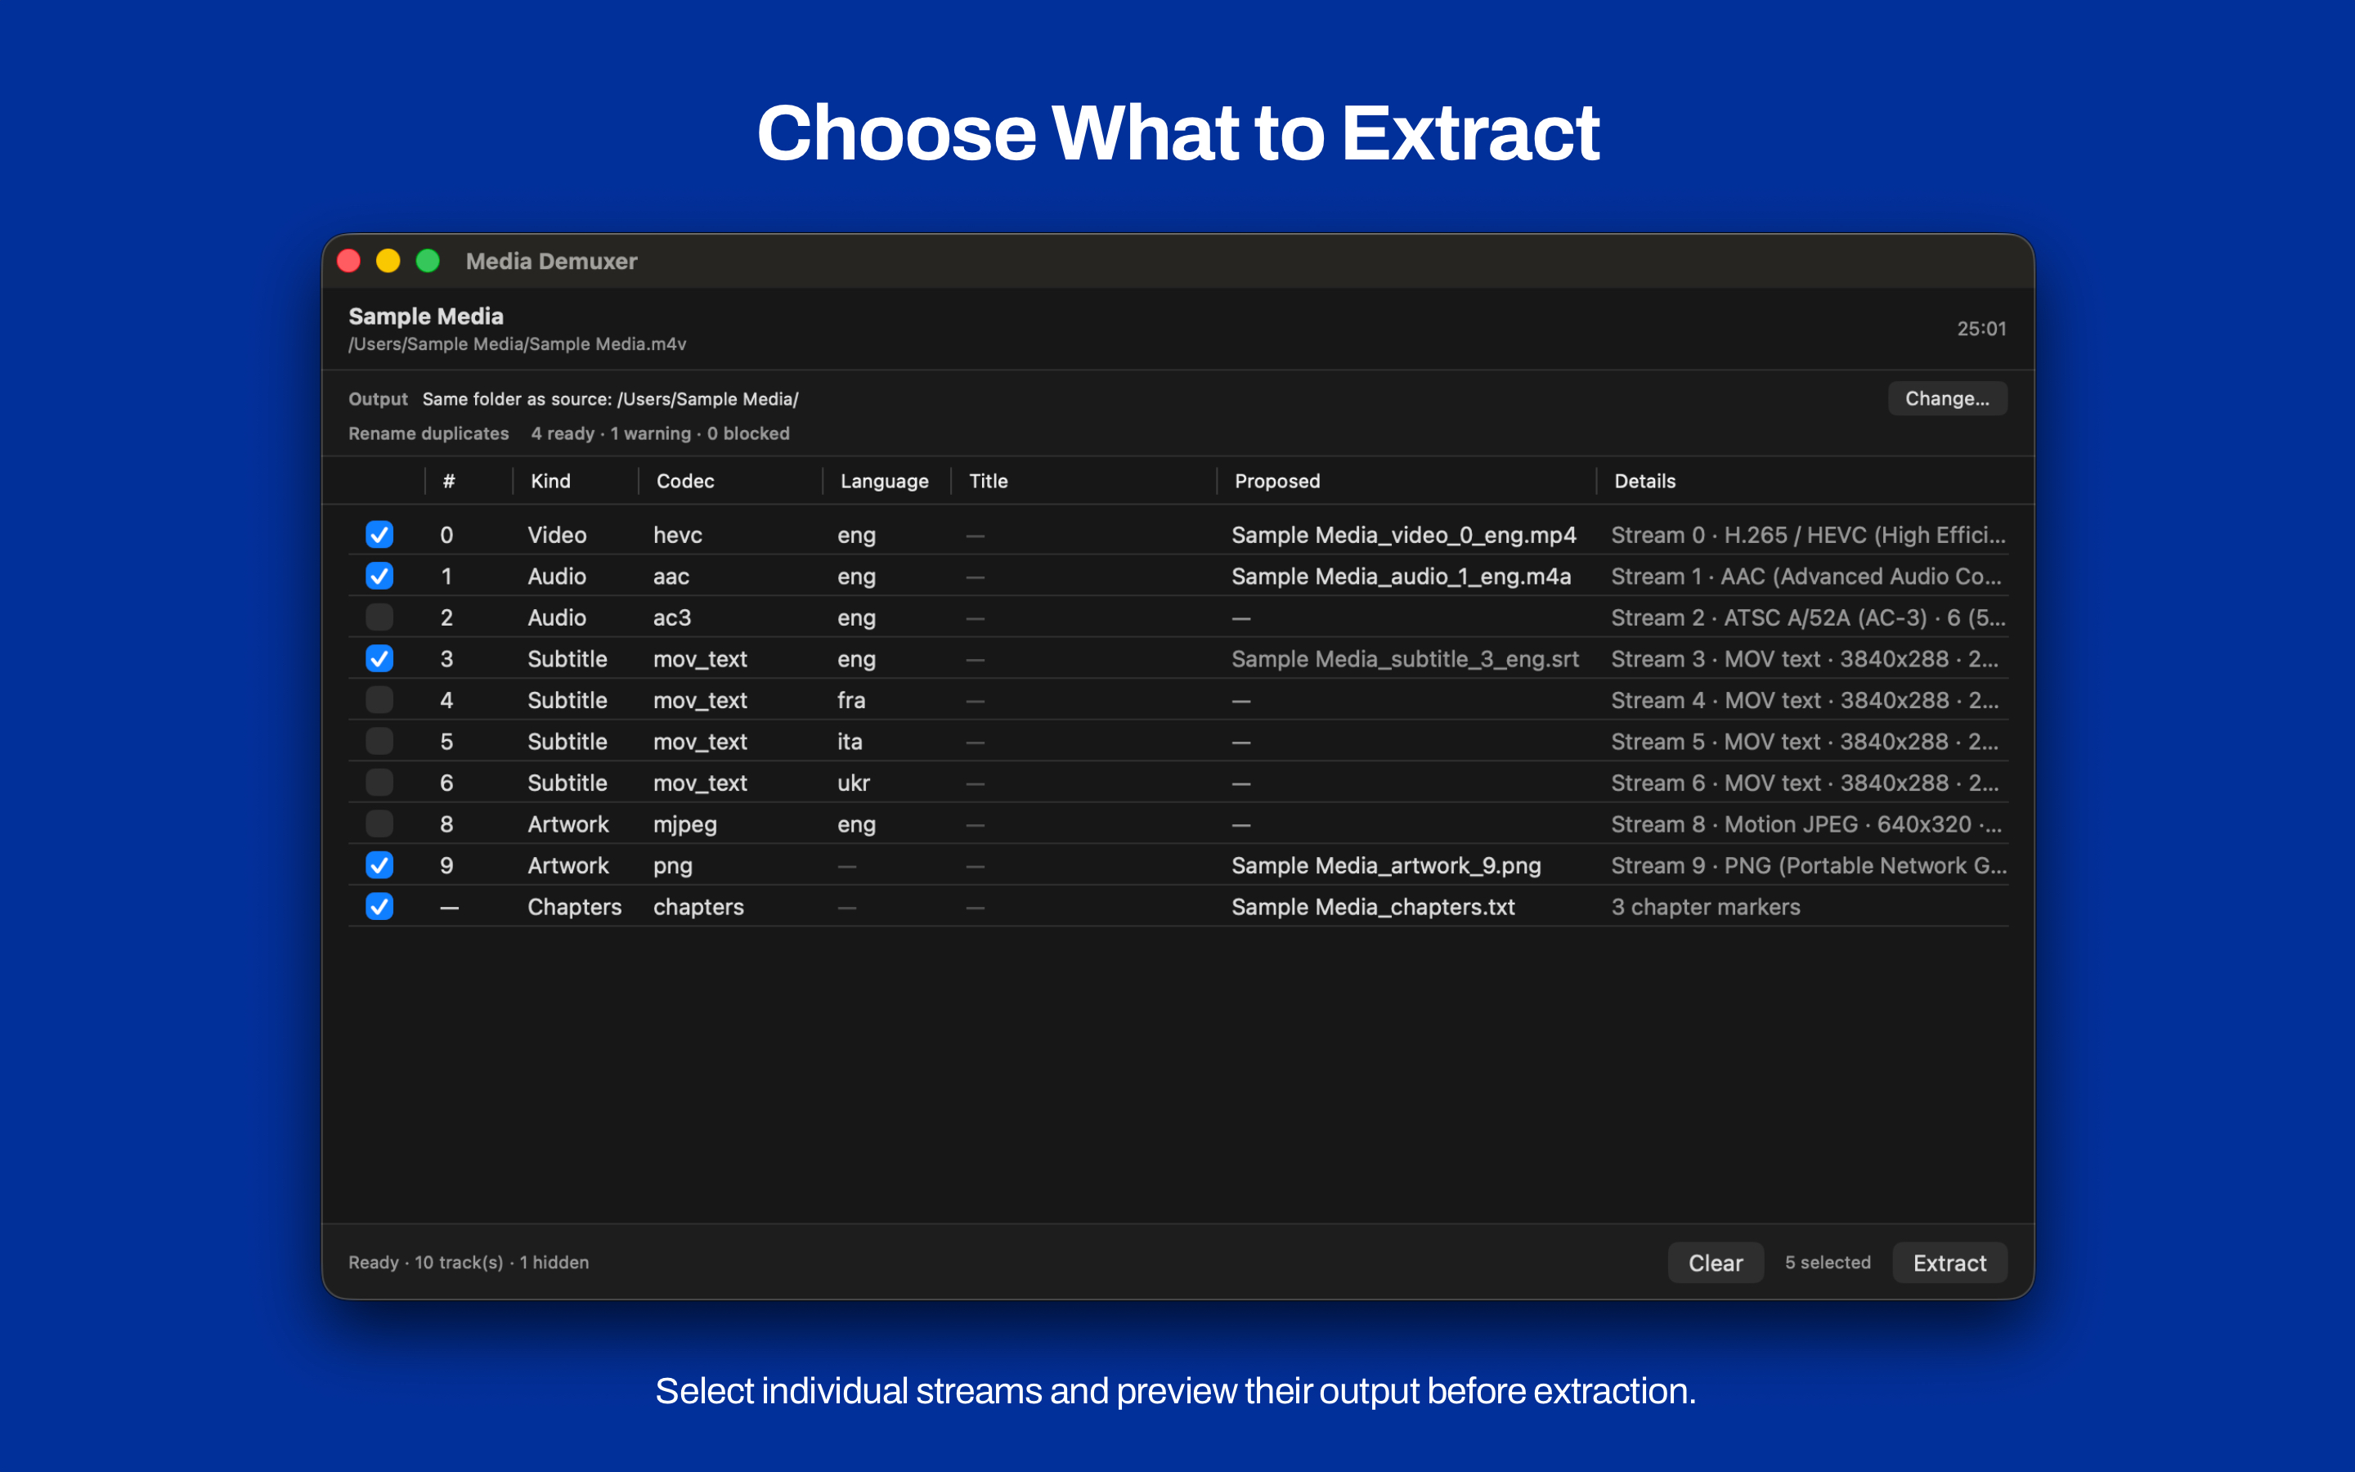Sort by the Language column header
Screen dimensions: 2355x1472
[x=884, y=481]
